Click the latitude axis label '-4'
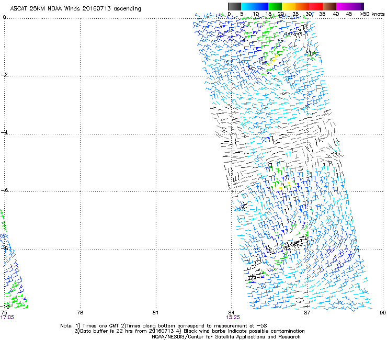 click(4, 132)
